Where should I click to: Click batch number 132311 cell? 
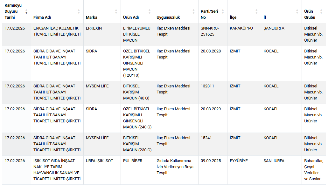(x=207, y=86)
